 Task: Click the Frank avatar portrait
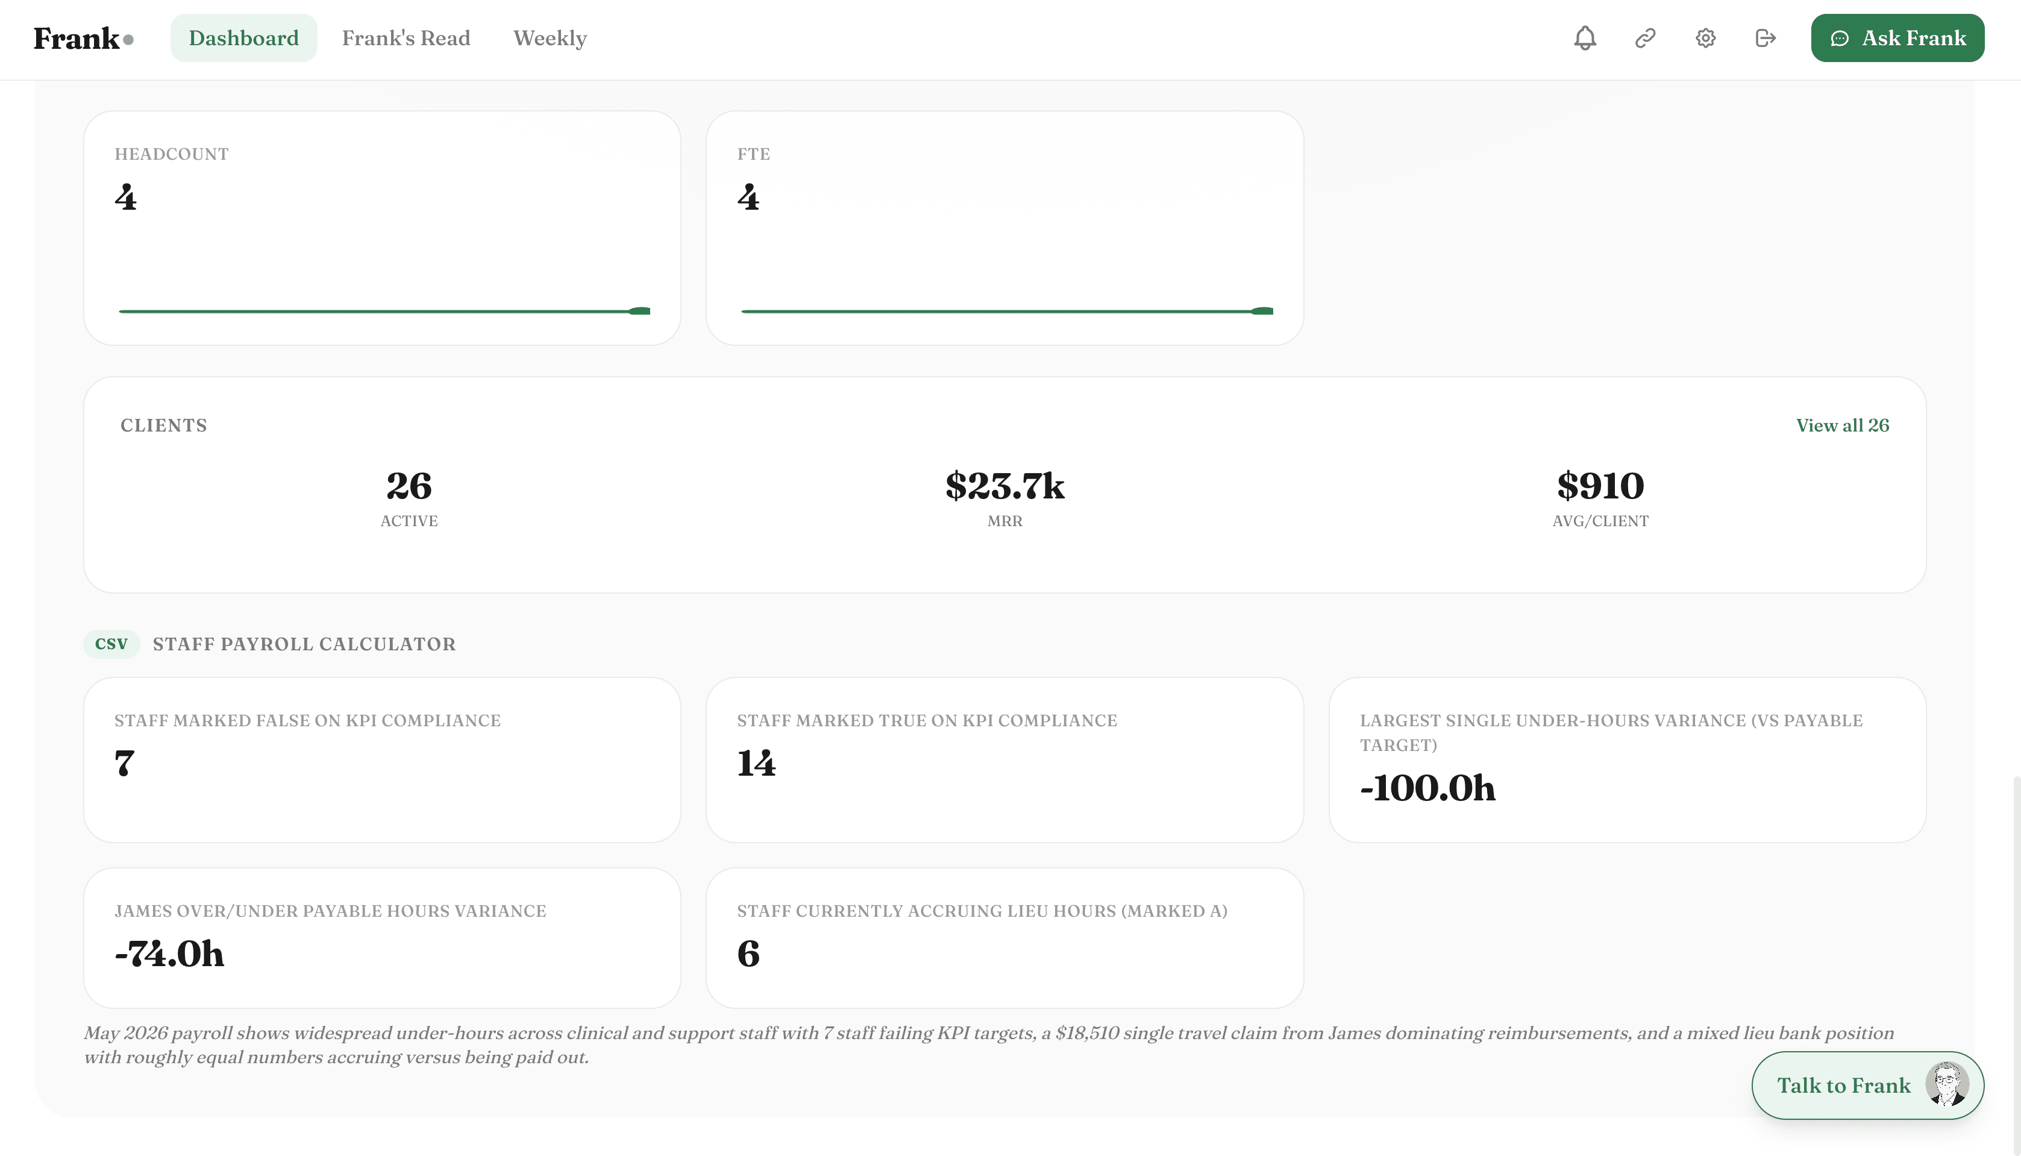click(x=1946, y=1084)
